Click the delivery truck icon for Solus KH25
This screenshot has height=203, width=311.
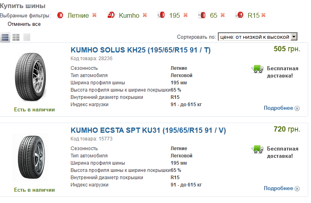[x=257, y=69]
